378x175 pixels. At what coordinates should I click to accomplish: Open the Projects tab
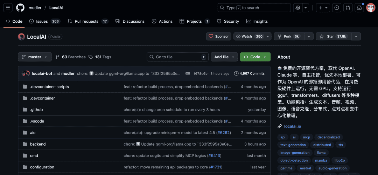[194, 21]
